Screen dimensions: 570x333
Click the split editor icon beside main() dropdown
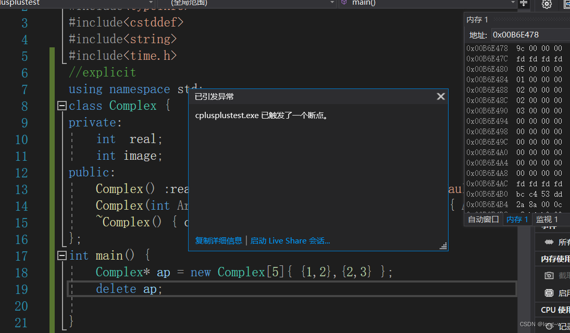pyautogui.click(x=525, y=4)
